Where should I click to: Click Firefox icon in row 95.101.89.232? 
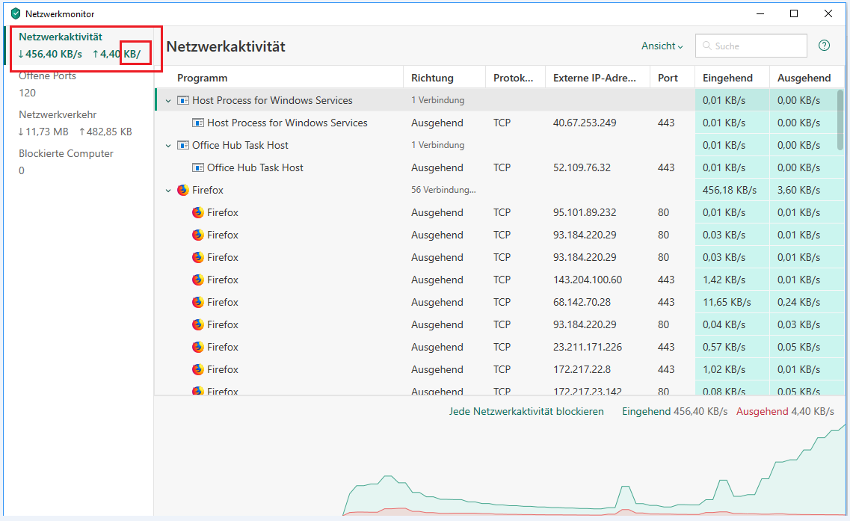click(x=198, y=212)
